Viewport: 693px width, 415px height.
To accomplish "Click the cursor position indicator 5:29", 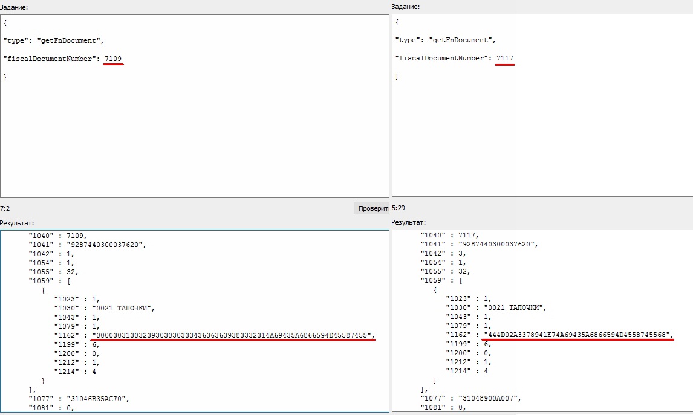I will (399, 208).
